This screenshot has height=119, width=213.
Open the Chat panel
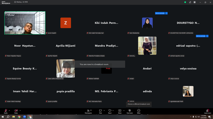point(101,111)
